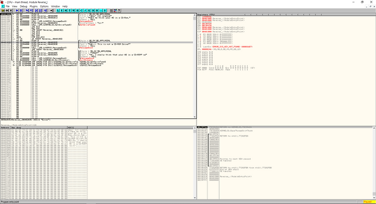The width and height of the screenshot is (376, 204).
Task: Open the View menu
Action: click(15, 6)
